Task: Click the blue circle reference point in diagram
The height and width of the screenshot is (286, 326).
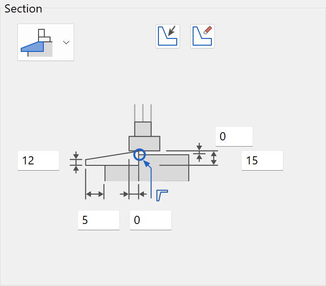Action: pyautogui.click(x=139, y=155)
